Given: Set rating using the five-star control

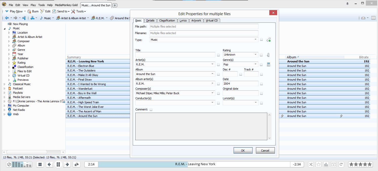Looking at the screenshot, I should (x=360, y=164).
